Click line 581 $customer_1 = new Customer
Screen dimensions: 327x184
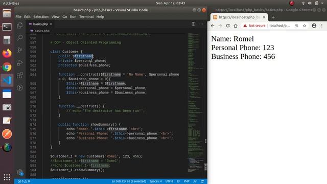(x=97, y=156)
